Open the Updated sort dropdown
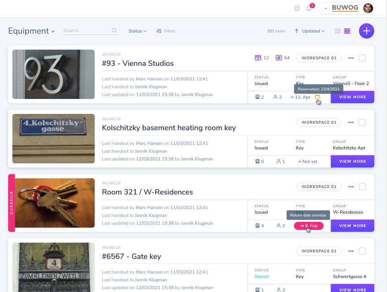 (310, 31)
